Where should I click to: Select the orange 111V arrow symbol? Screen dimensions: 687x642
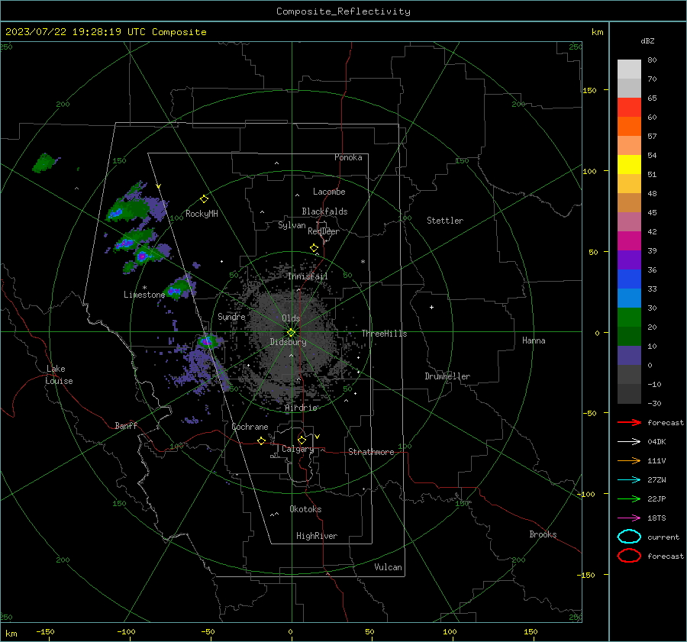pos(629,460)
